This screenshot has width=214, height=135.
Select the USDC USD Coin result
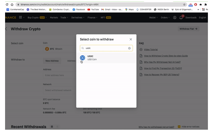106,58
